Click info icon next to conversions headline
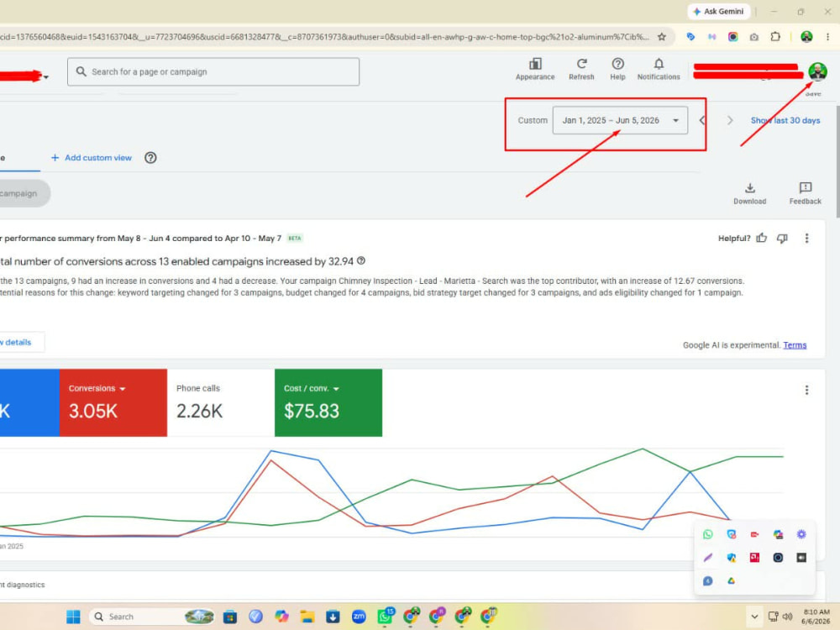 coord(361,261)
